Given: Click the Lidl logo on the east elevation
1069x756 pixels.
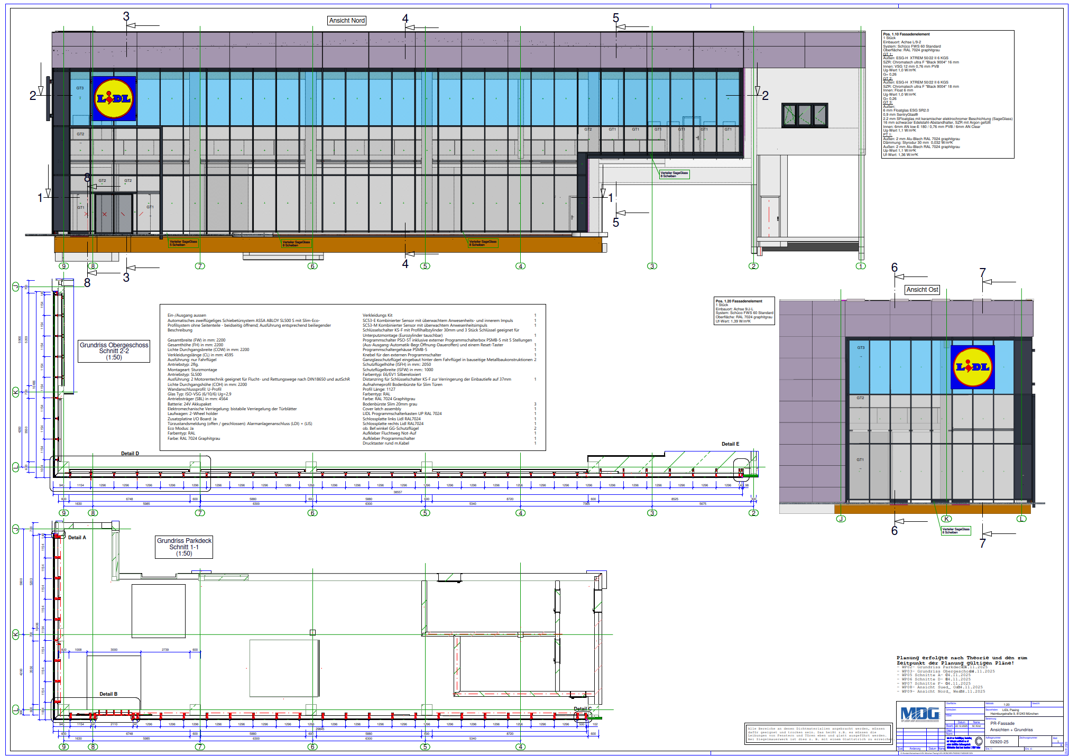Looking at the screenshot, I should (x=972, y=367).
